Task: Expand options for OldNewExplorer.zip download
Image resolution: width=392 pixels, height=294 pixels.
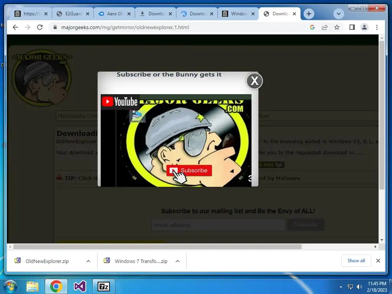Action: 88,261
